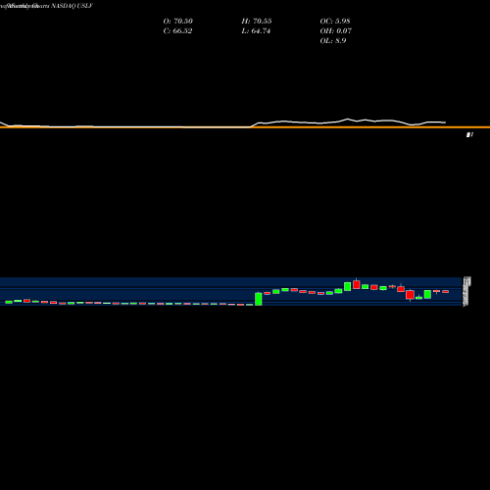Click the high price value H: 70.55
The image size is (490, 490).
pyautogui.click(x=257, y=22)
